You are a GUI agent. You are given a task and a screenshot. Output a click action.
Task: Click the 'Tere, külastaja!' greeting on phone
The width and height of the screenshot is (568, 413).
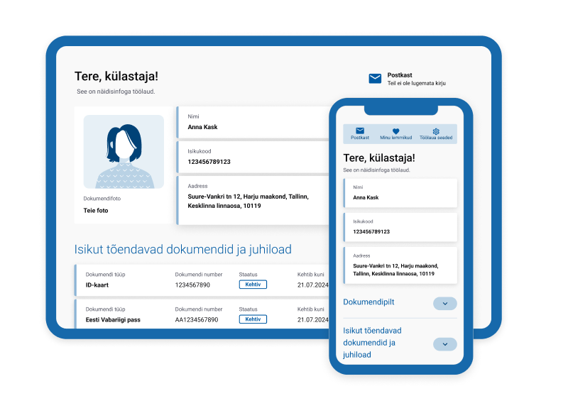(x=379, y=158)
